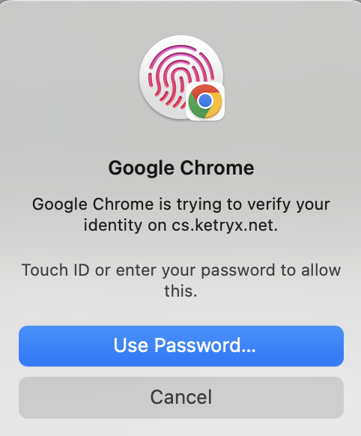
Task: Click the gray Cancel button
Action: click(x=181, y=397)
